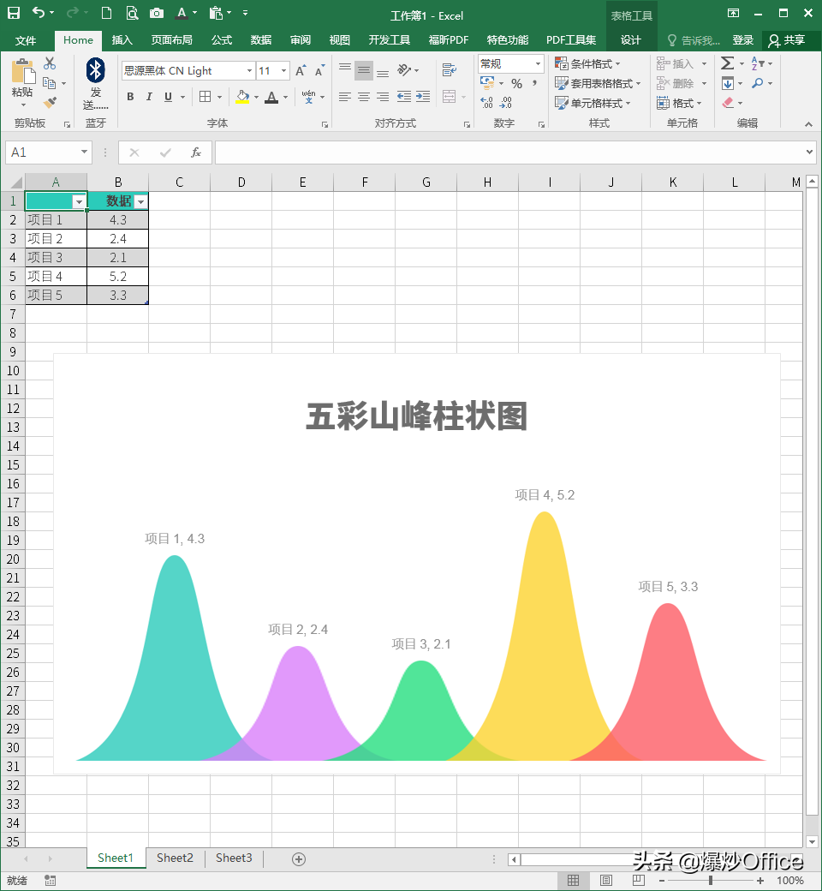The height and width of the screenshot is (891, 822).
Task: Toggle middle vertical alignment
Action: pyautogui.click(x=364, y=70)
